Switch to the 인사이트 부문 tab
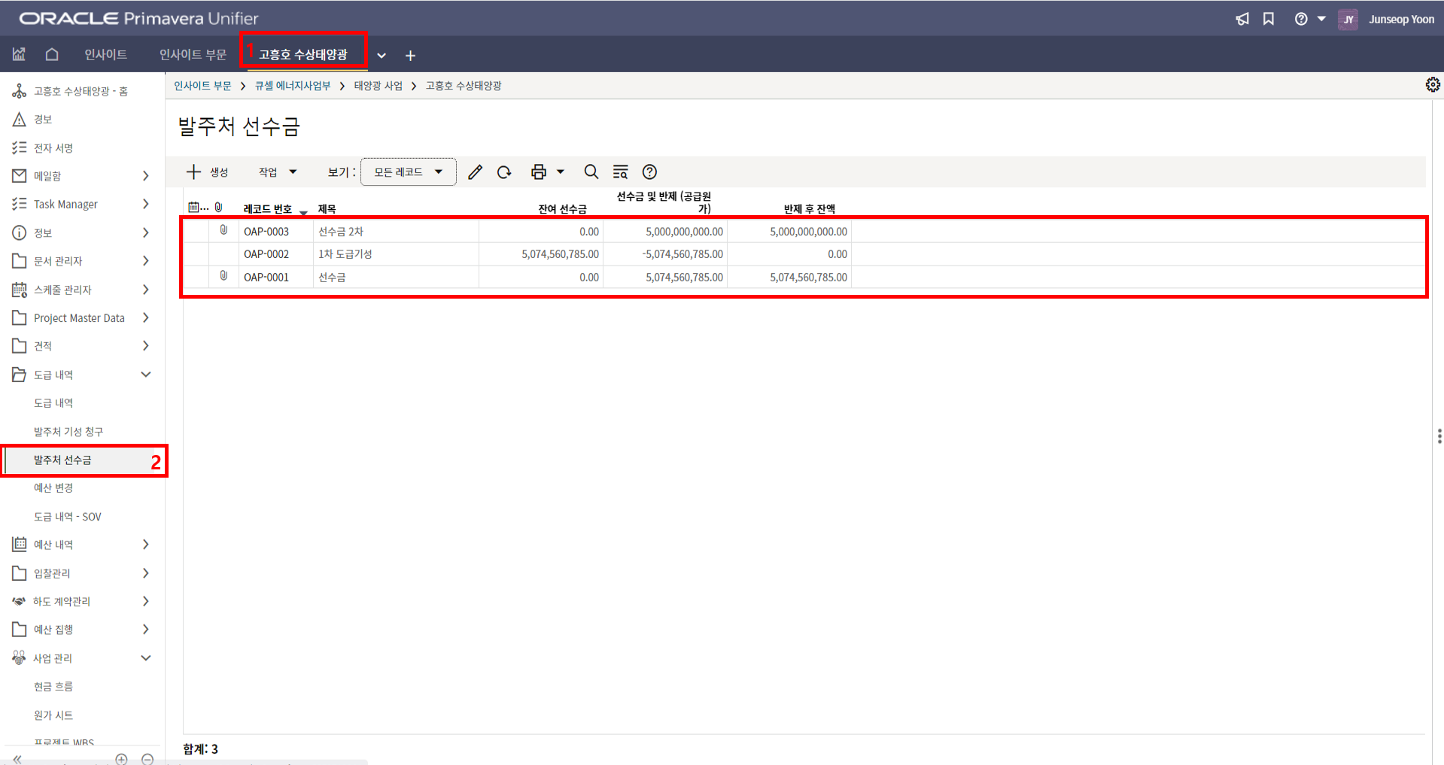The image size is (1444, 765). click(x=193, y=54)
